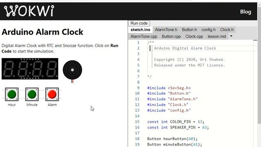Click line number 15 in gutter
The width and height of the screenshot is (261, 147).
[137, 122]
